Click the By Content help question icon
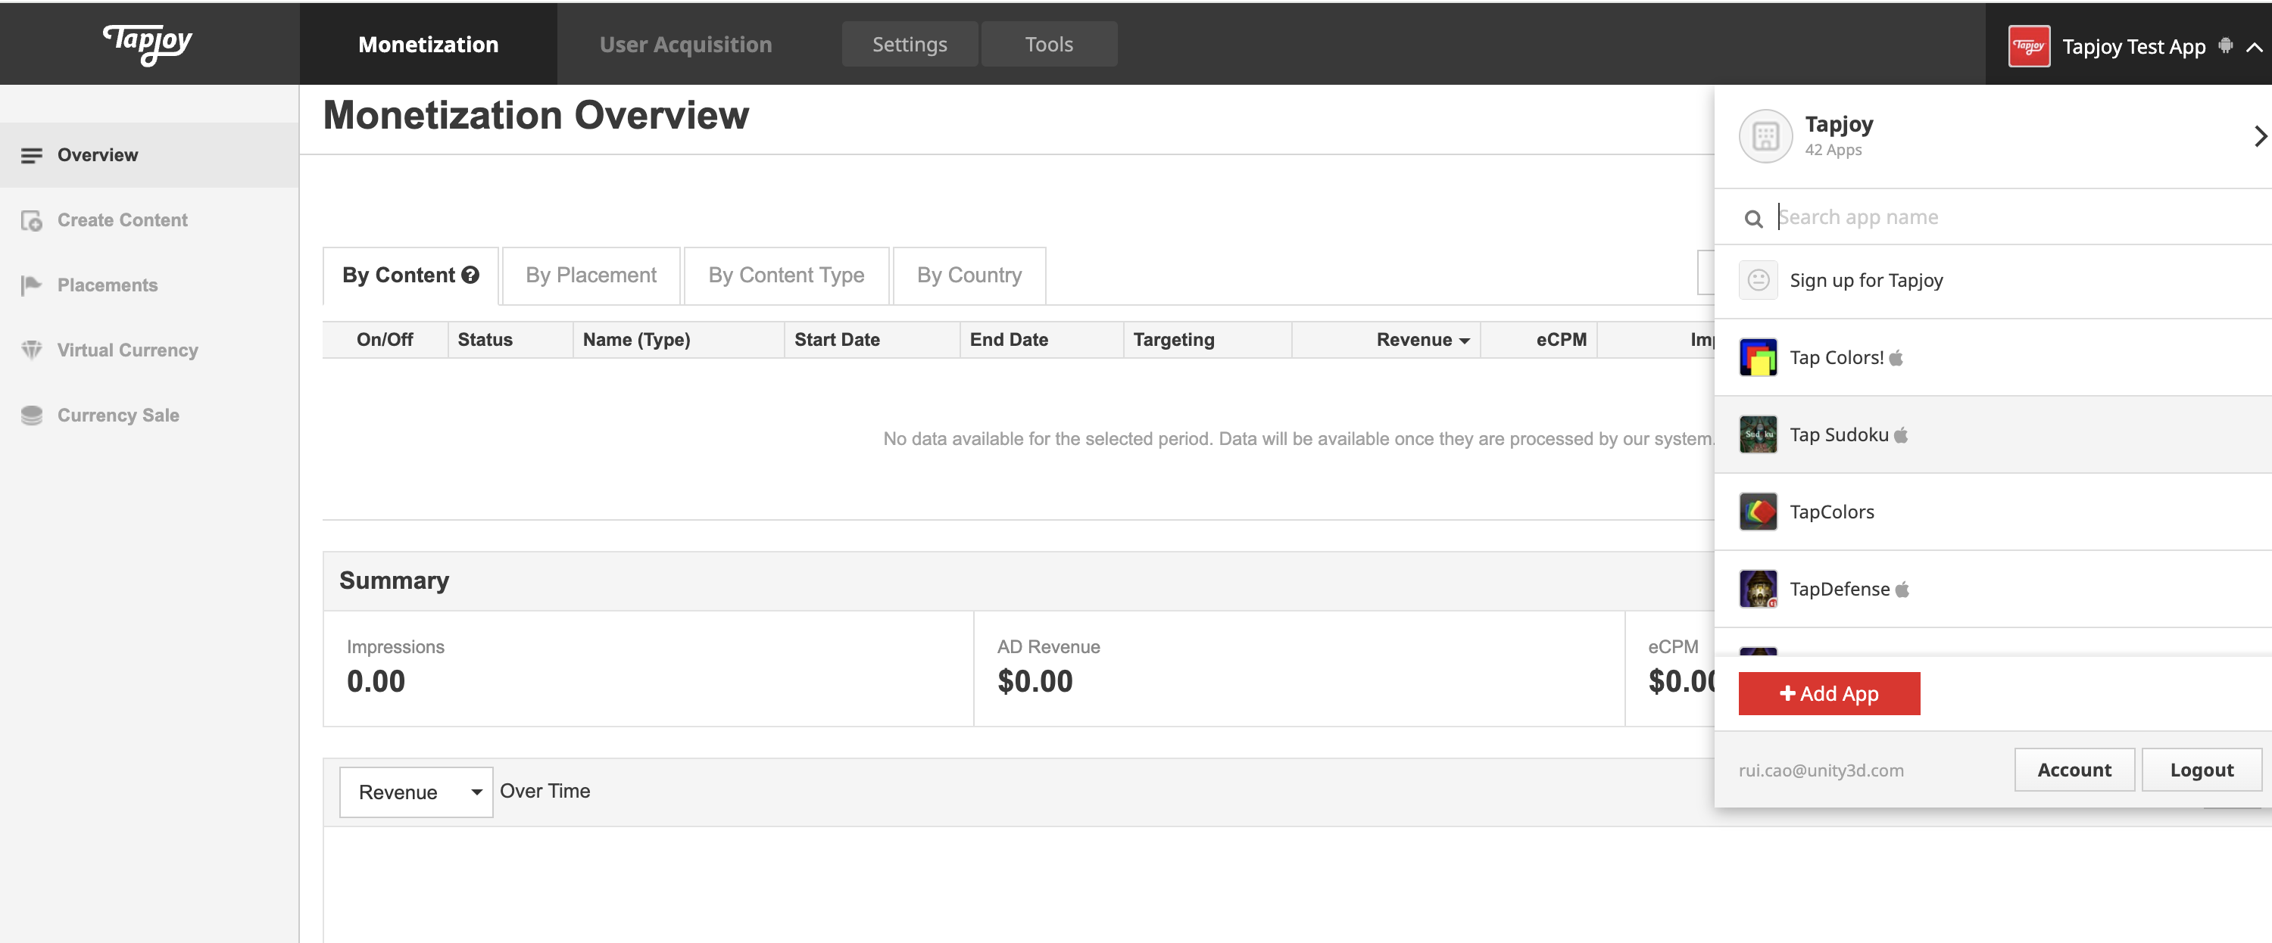2272x943 pixels. [x=471, y=275]
